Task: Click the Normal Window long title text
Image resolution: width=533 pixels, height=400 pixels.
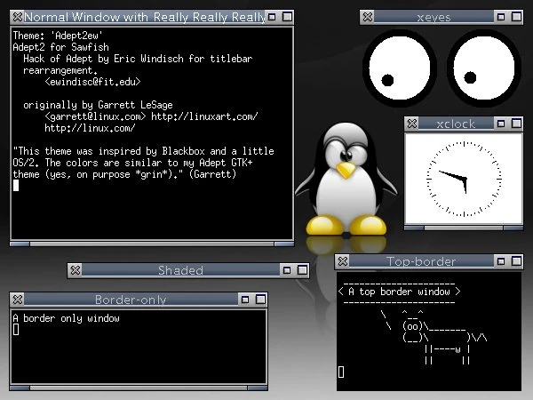Action: (x=145, y=17)
